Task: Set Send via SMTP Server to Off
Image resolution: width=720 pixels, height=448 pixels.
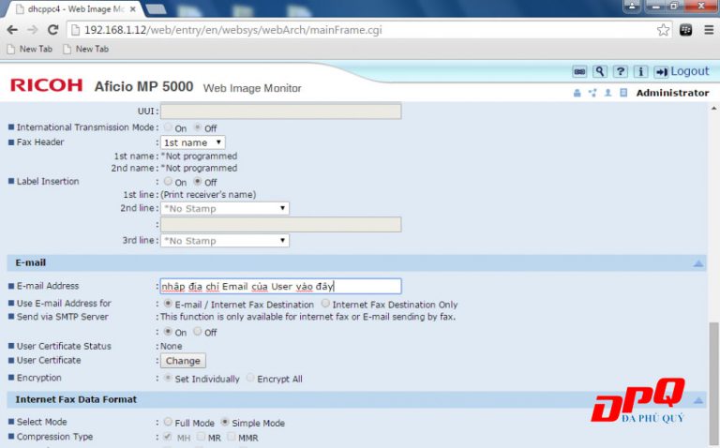Action: point(198,332)
